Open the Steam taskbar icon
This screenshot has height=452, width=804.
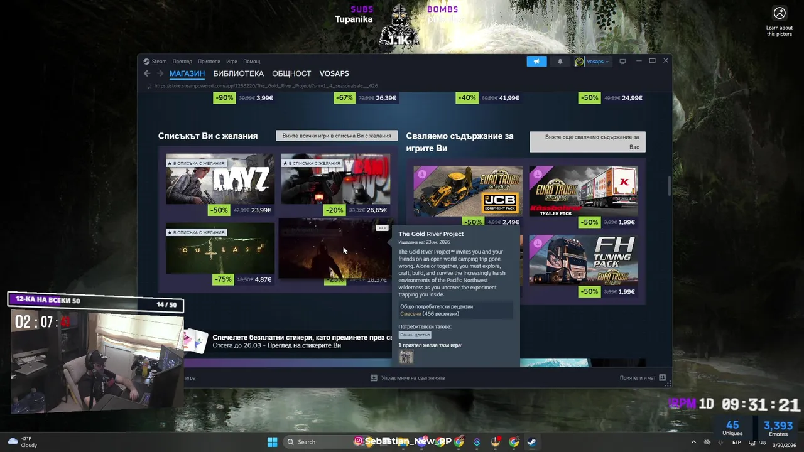click(x=531, y=442)
